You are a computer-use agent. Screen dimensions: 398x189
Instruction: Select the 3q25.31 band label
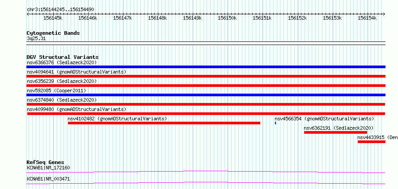(x=36, y=39)
